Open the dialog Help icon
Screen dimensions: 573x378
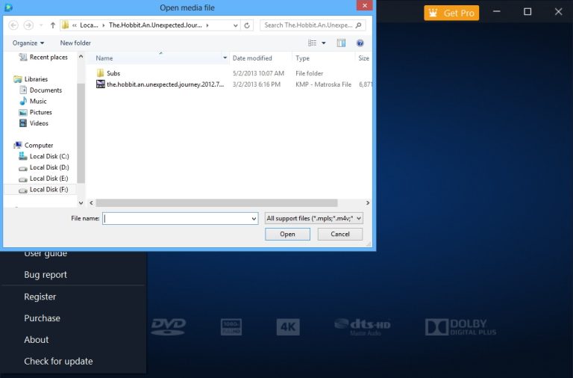coord(360,43)
